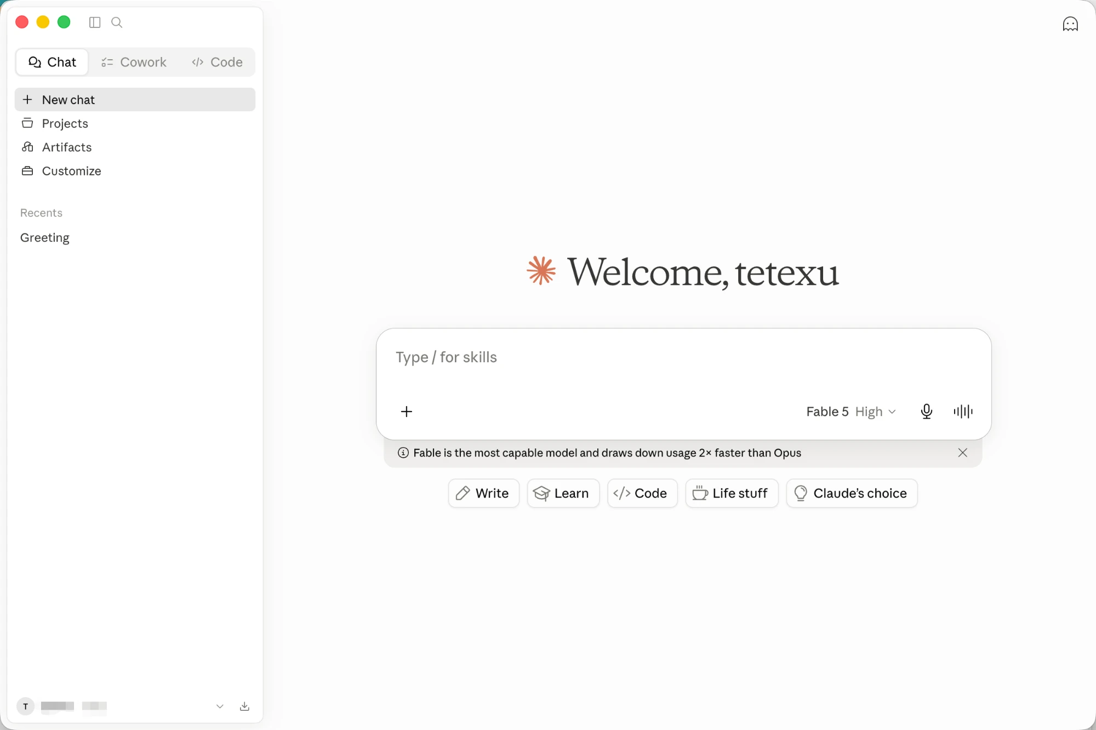Open Projects in sidebar
Viewport: 1096px width, 730px height.
tap(135, 123)
